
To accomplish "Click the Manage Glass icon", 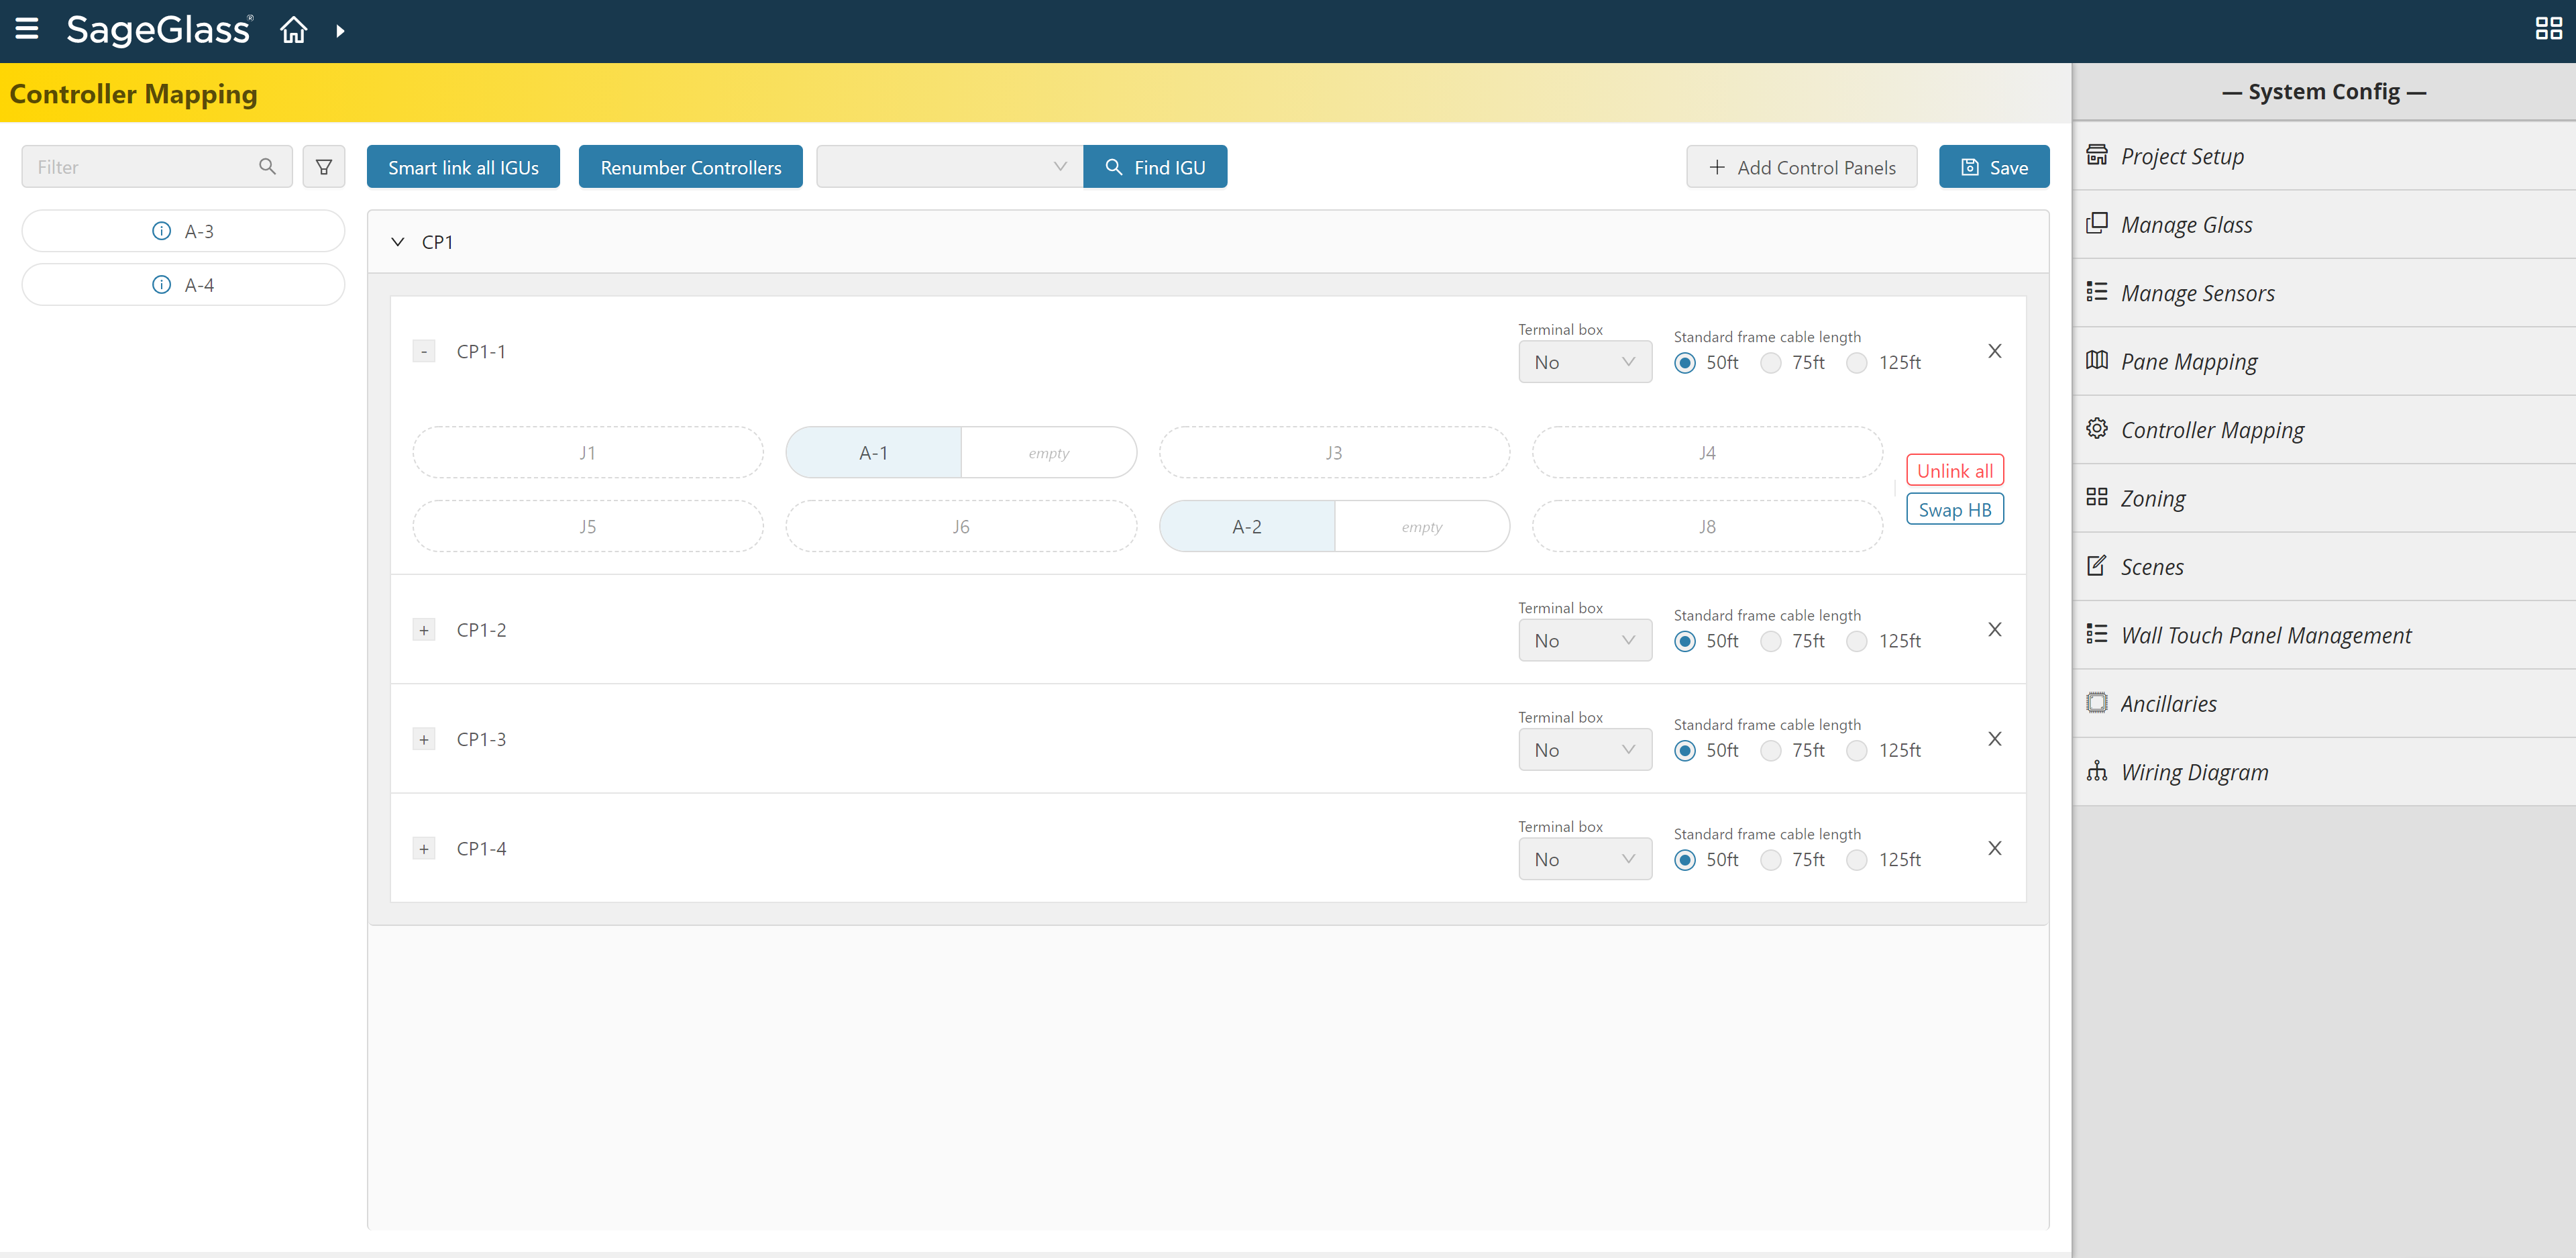I will [x=2097, y=223].
